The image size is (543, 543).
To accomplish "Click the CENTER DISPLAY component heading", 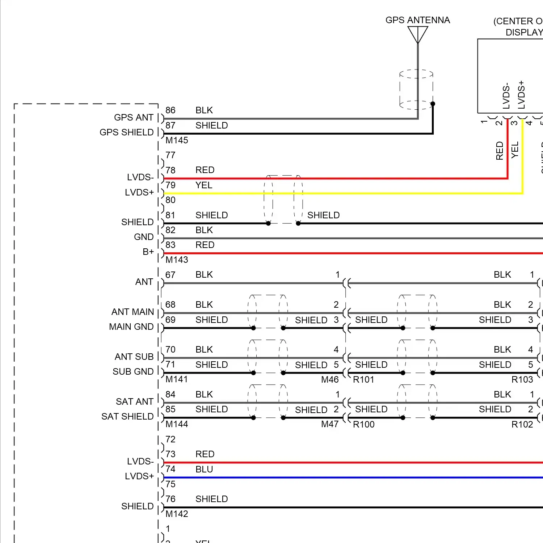I will (518, 26).
